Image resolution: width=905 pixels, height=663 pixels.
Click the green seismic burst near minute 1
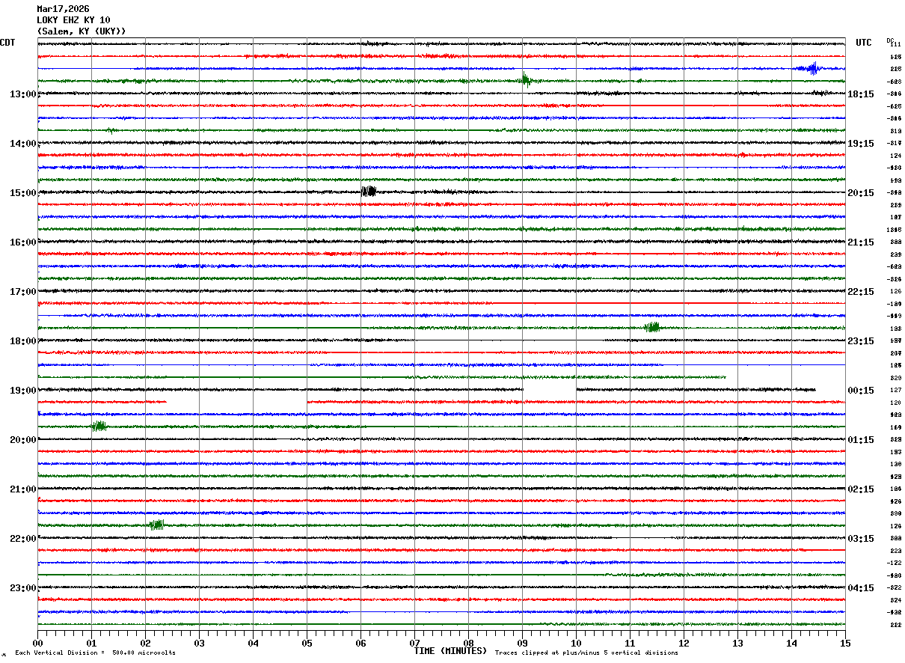point(99,427)
